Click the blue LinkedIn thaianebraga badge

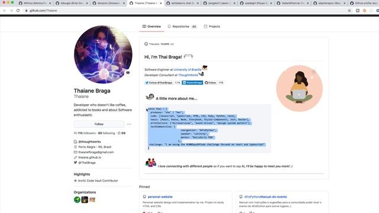tap(192, 83)
